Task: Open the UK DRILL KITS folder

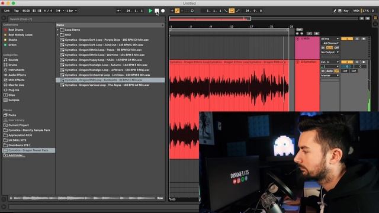Action: (x=17, y=140)
